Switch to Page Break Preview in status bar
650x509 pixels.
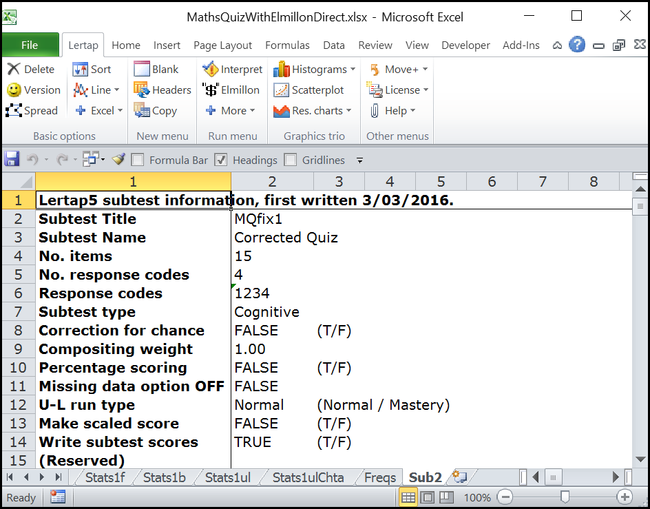click(x=446, y=497)
